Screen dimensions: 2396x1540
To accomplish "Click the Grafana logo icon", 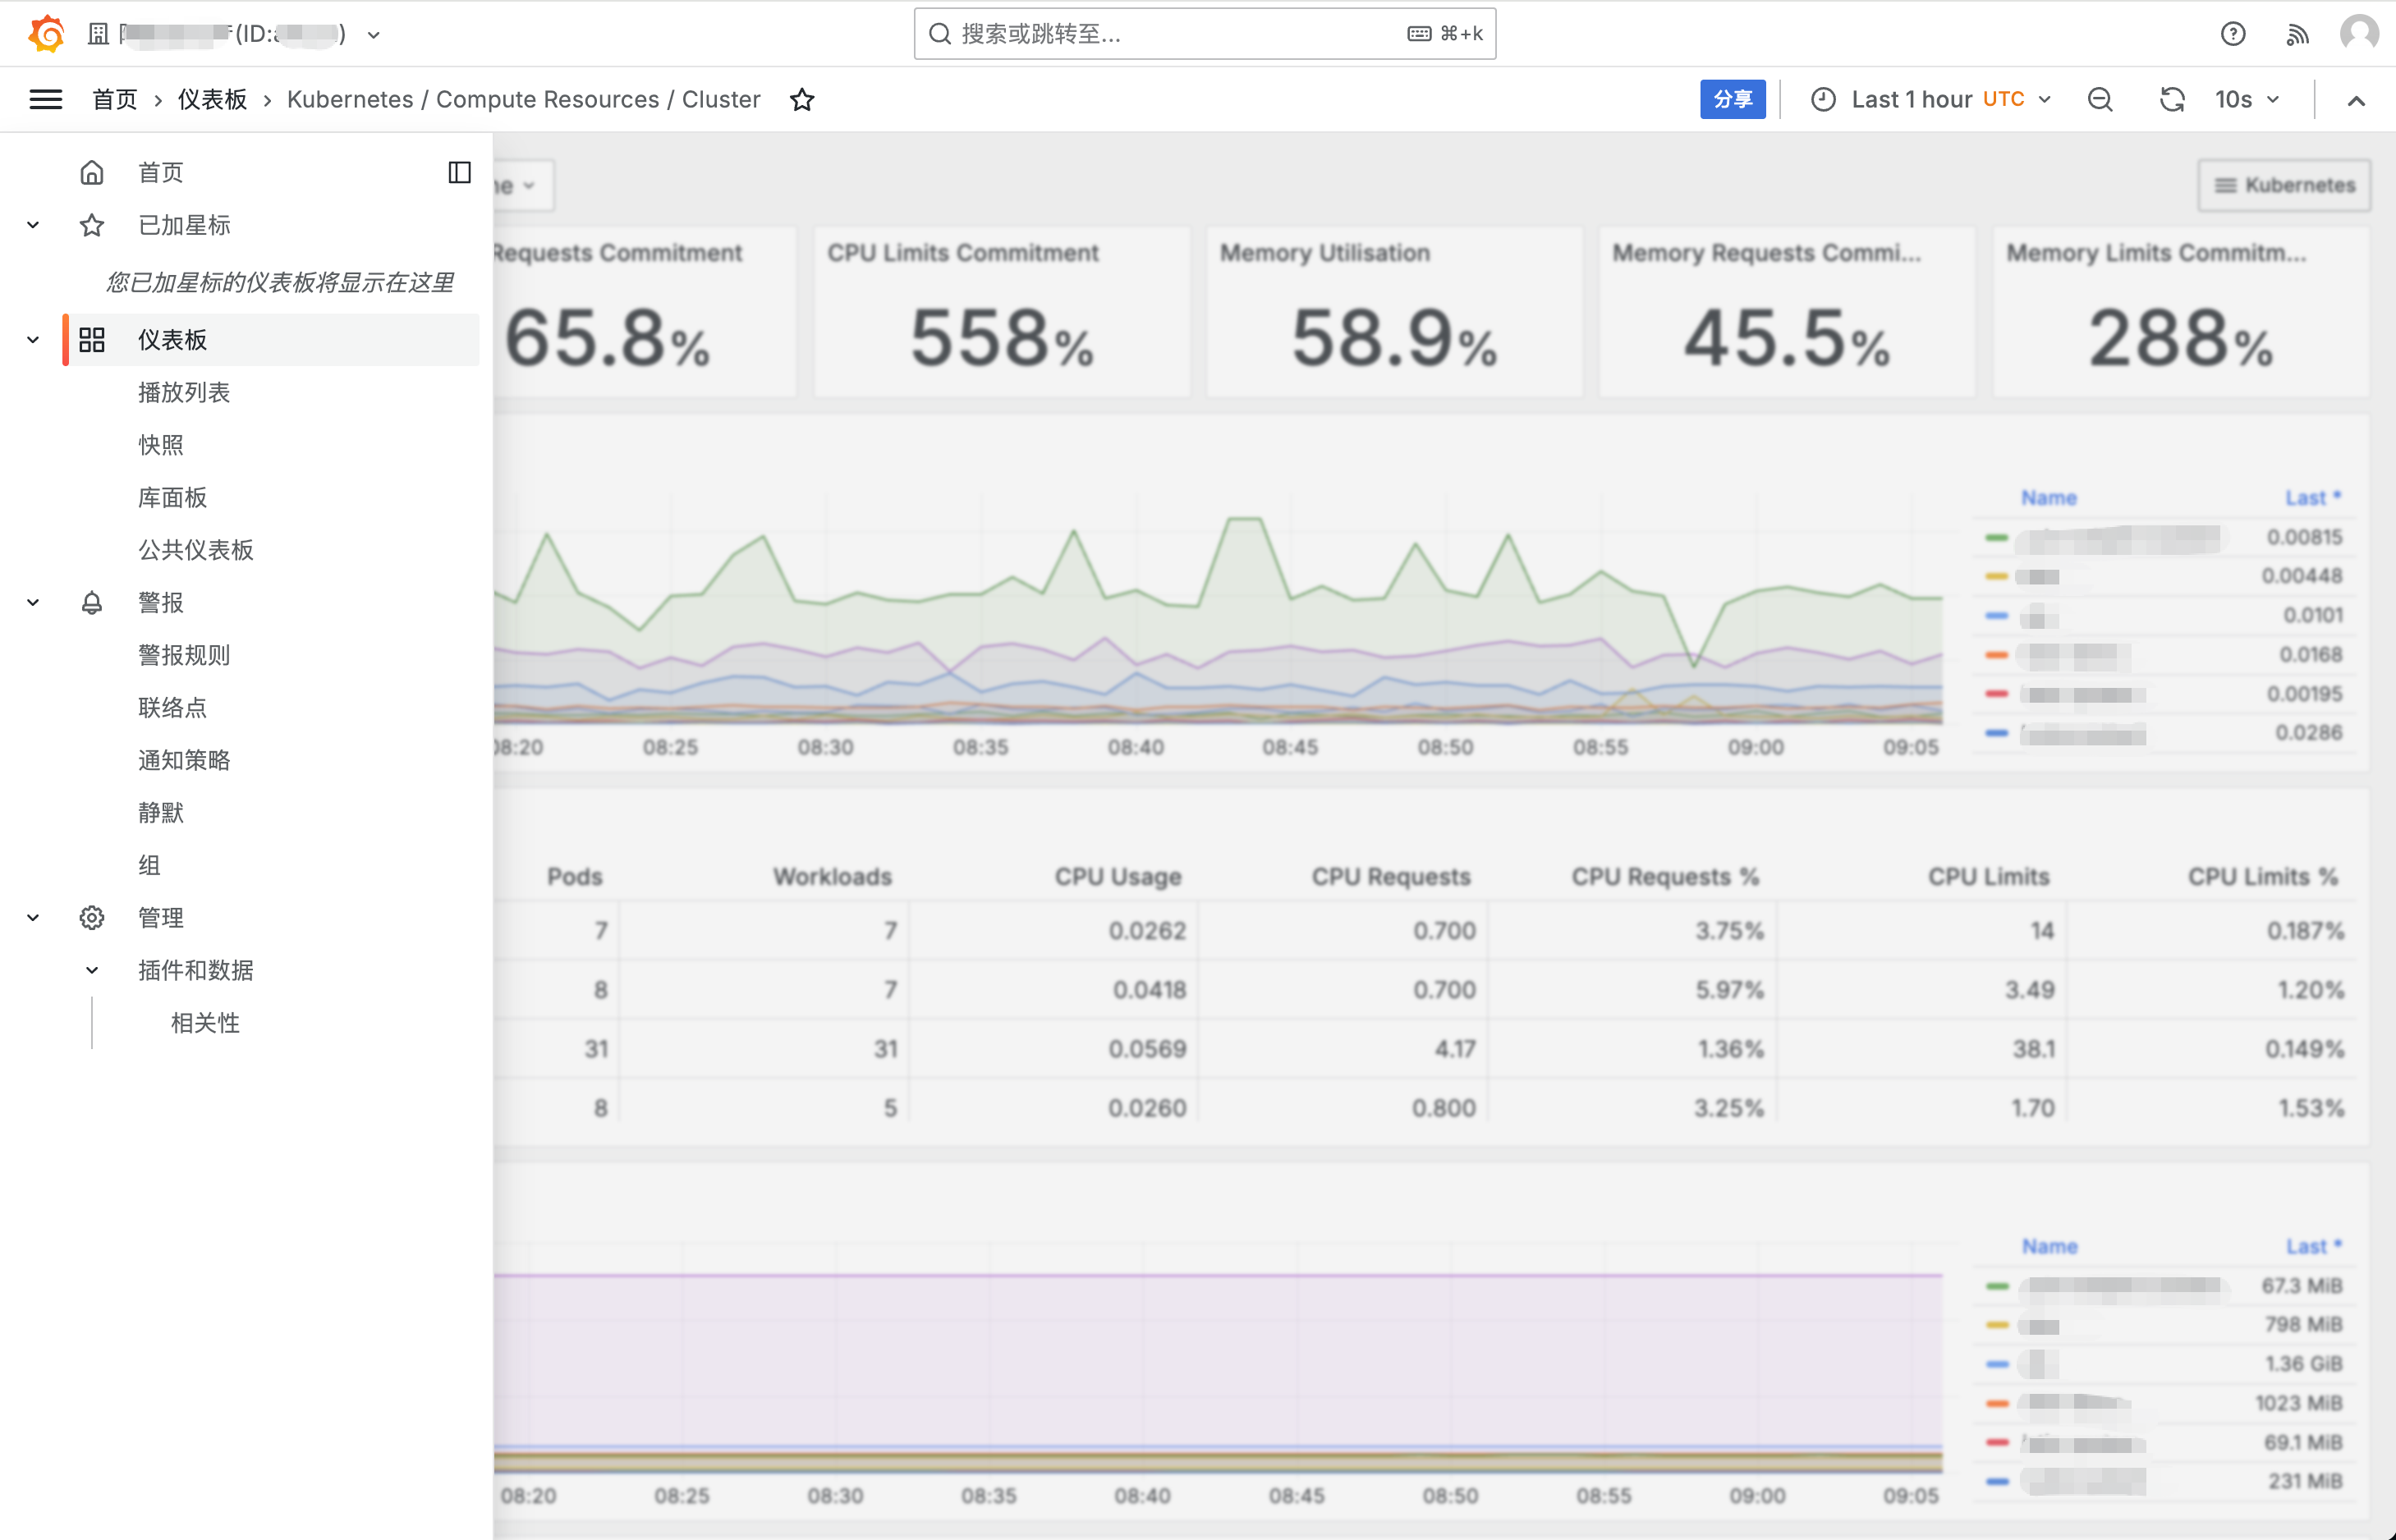I will (x=46, y=34).
